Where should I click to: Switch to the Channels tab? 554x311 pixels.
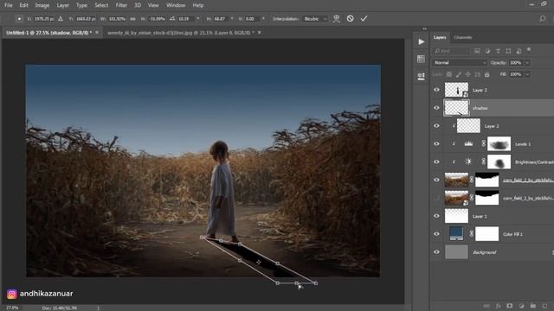pos(463,37)
